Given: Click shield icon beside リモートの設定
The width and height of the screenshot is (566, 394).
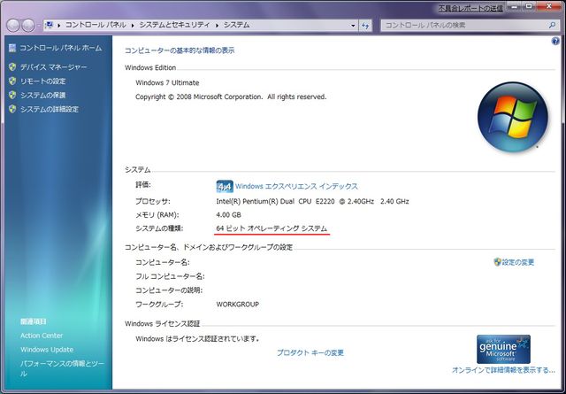Looking at the screenshot, I should tap(12, 81).
